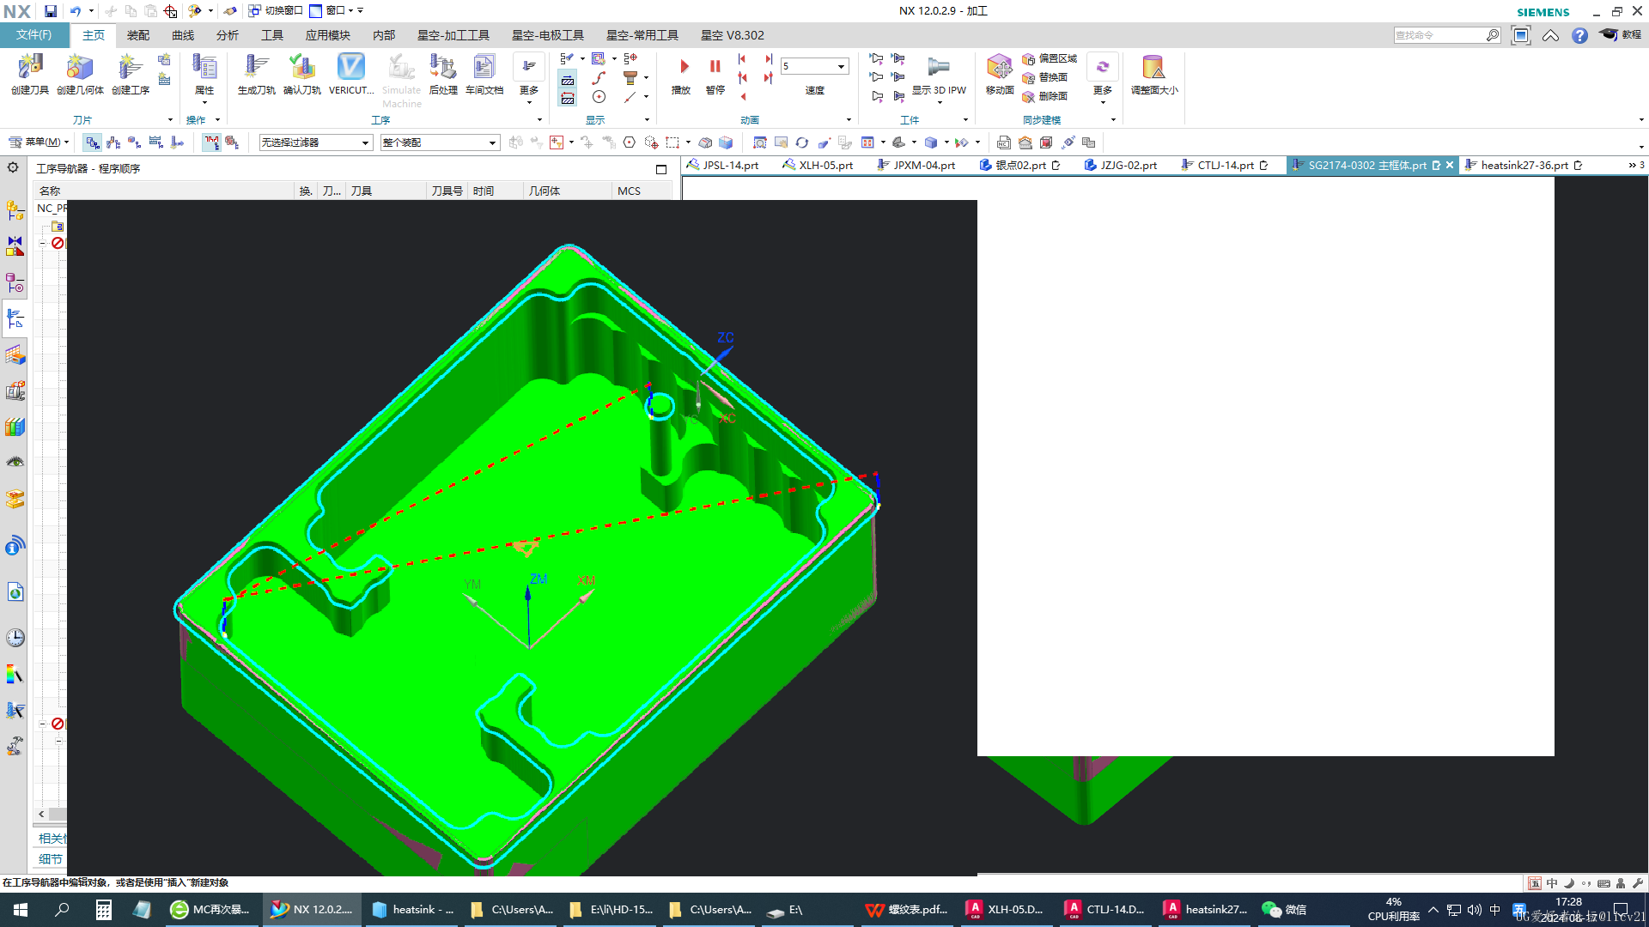The image size is (1649, 927).
Task: Toggle Machining Method View button
Action: tap(156, 142)
